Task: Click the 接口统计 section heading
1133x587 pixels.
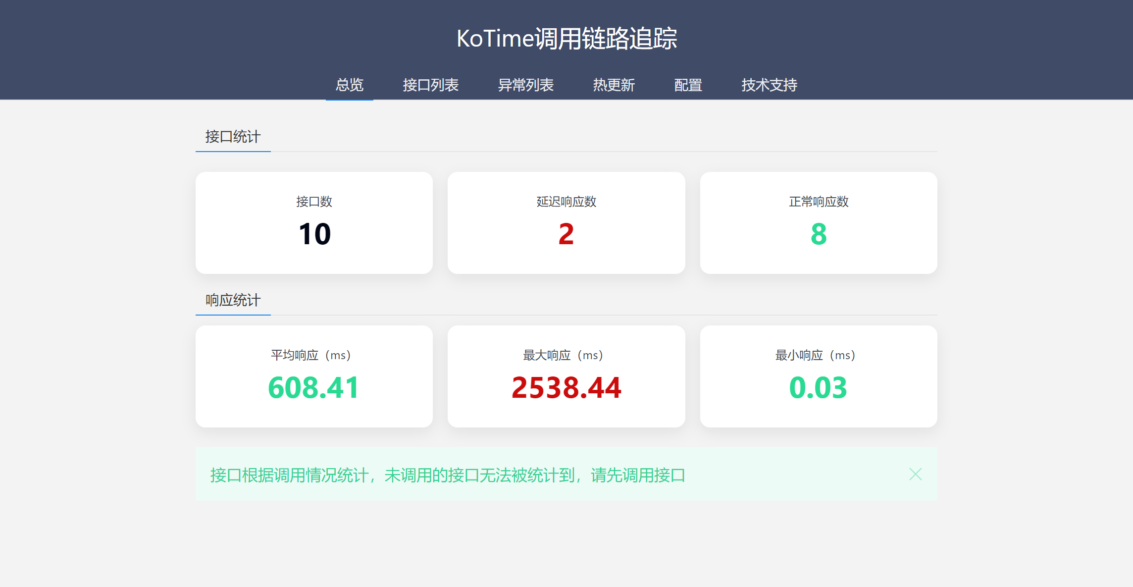Action: (233, 137)
